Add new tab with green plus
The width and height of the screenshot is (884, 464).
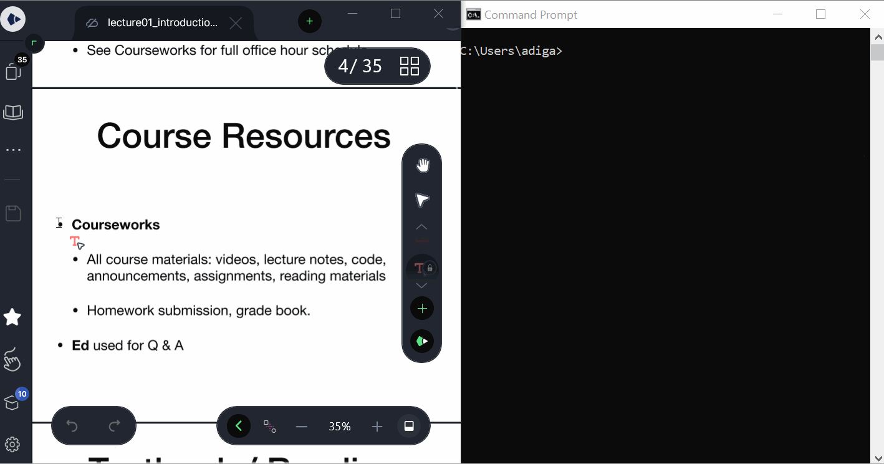pos(310,22)
